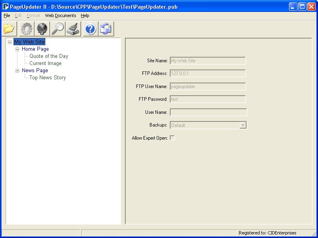The height and width of the screenshot is (238, 318).
Task: Click the magnifying glass preview icon
Action: coord(58,29)
